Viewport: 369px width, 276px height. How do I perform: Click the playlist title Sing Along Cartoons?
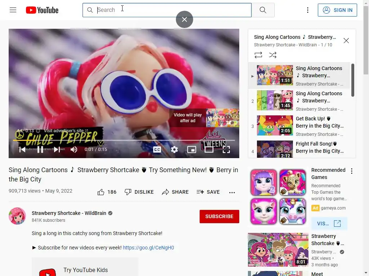pos(295,37)
